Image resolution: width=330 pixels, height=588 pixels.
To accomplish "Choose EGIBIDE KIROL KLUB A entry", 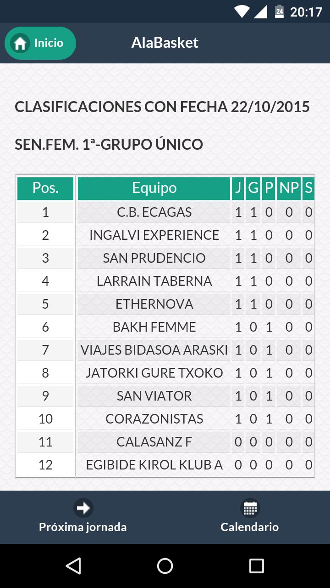I will pyautogui.click(x=154, y=465).
